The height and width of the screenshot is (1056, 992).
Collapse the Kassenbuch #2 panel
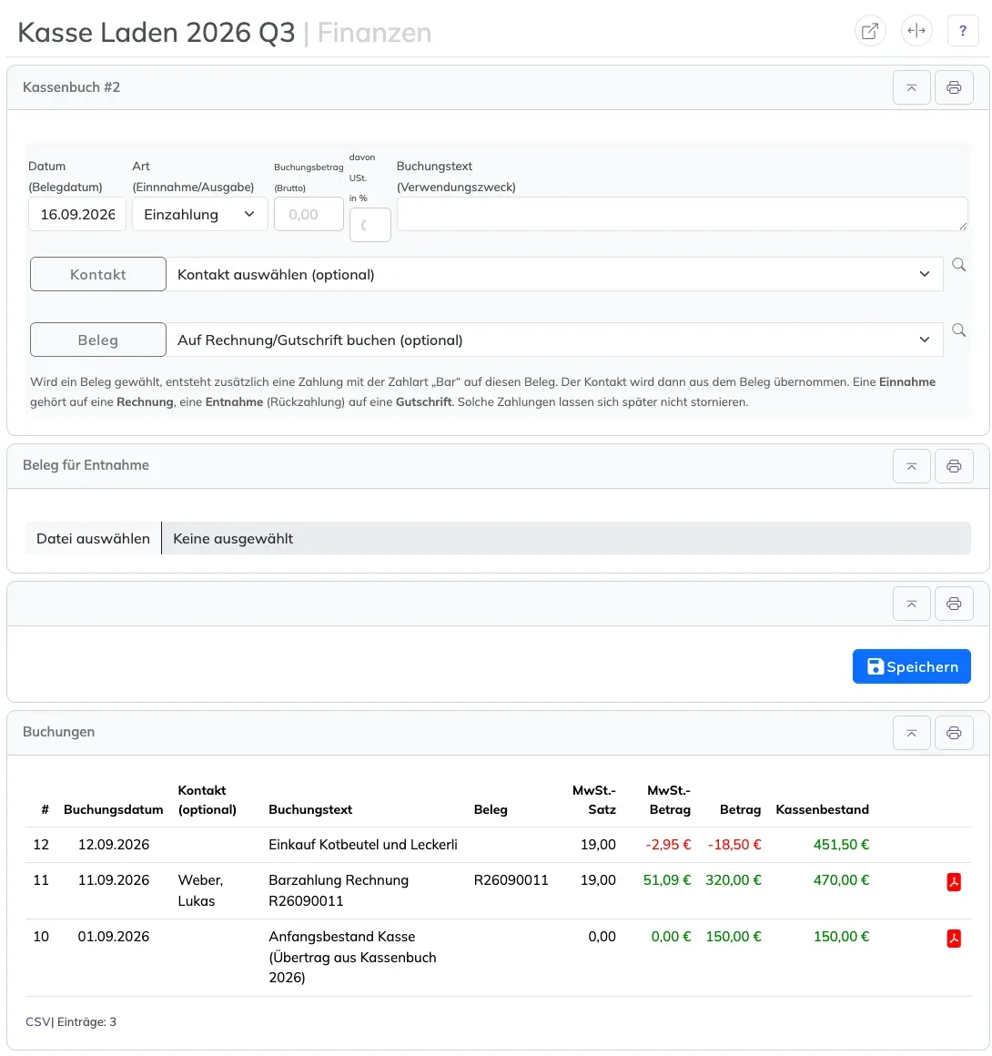[911, 87]
